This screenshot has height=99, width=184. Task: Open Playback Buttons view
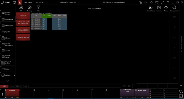8,63
